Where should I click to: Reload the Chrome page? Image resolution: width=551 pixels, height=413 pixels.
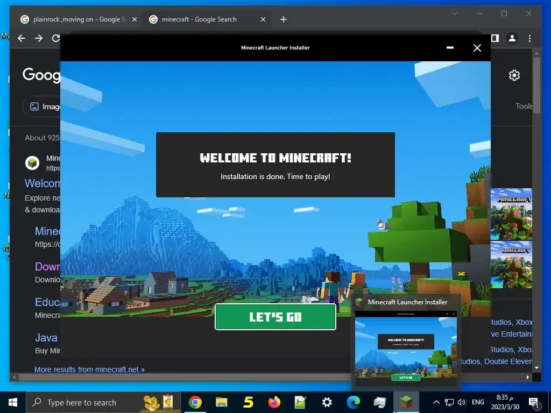click(55, 38)
